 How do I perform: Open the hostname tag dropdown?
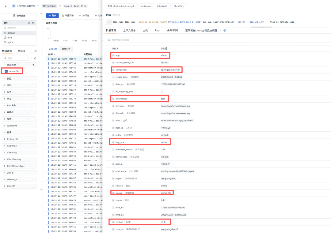146,6
